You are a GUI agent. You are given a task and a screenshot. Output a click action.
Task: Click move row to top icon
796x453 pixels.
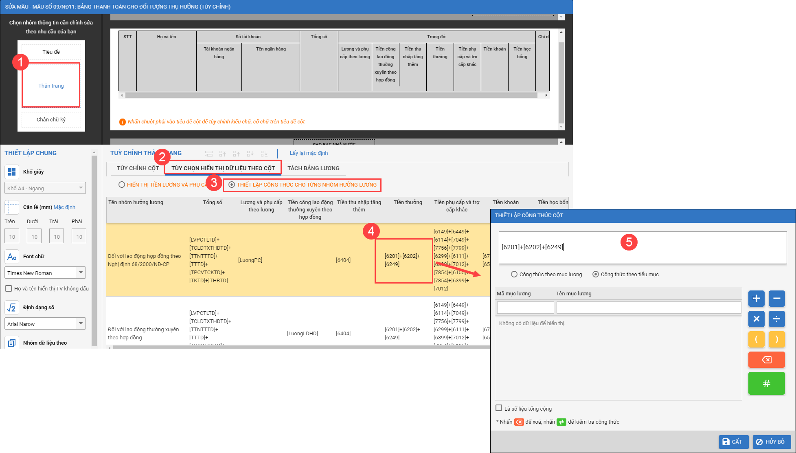coord(223,154)
